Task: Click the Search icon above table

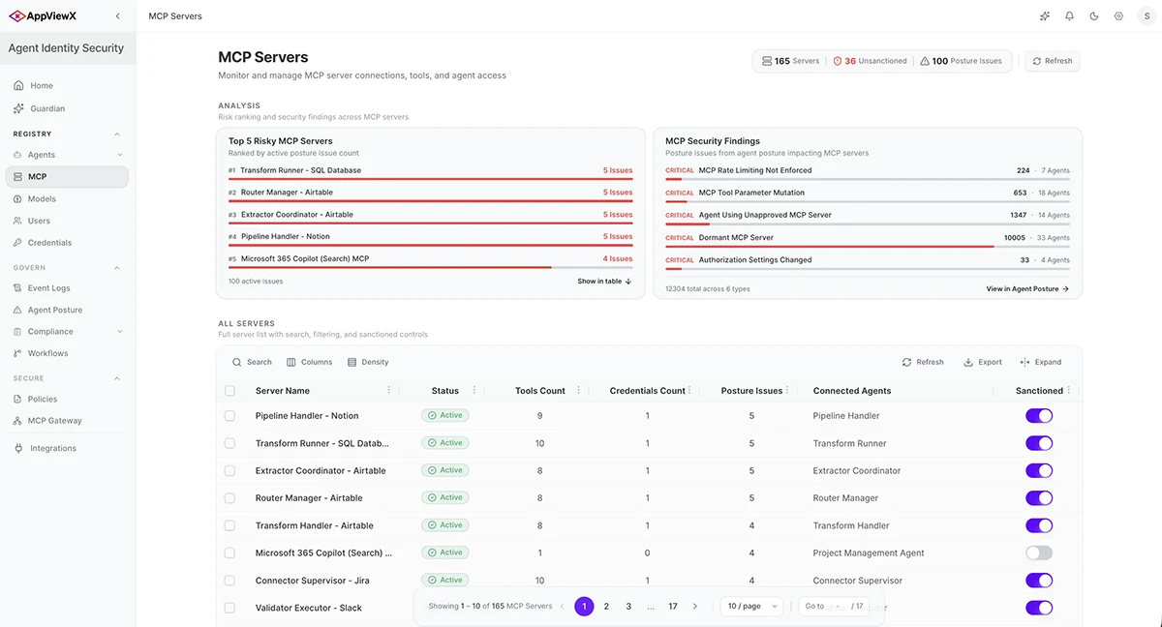Action: 237,362
